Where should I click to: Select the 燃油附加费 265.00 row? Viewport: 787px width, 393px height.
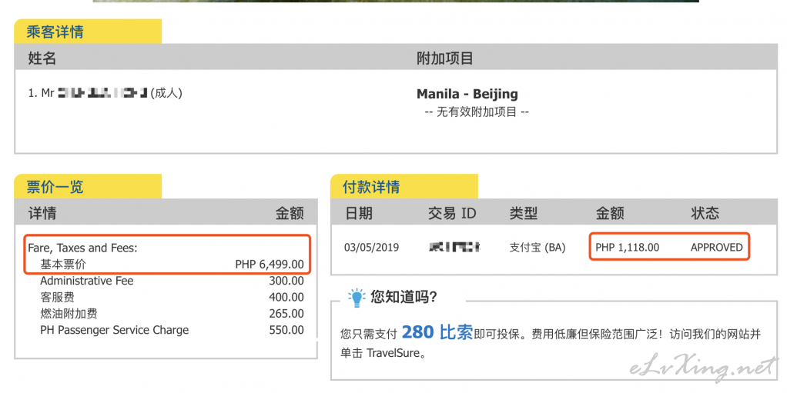coord(166,314)
